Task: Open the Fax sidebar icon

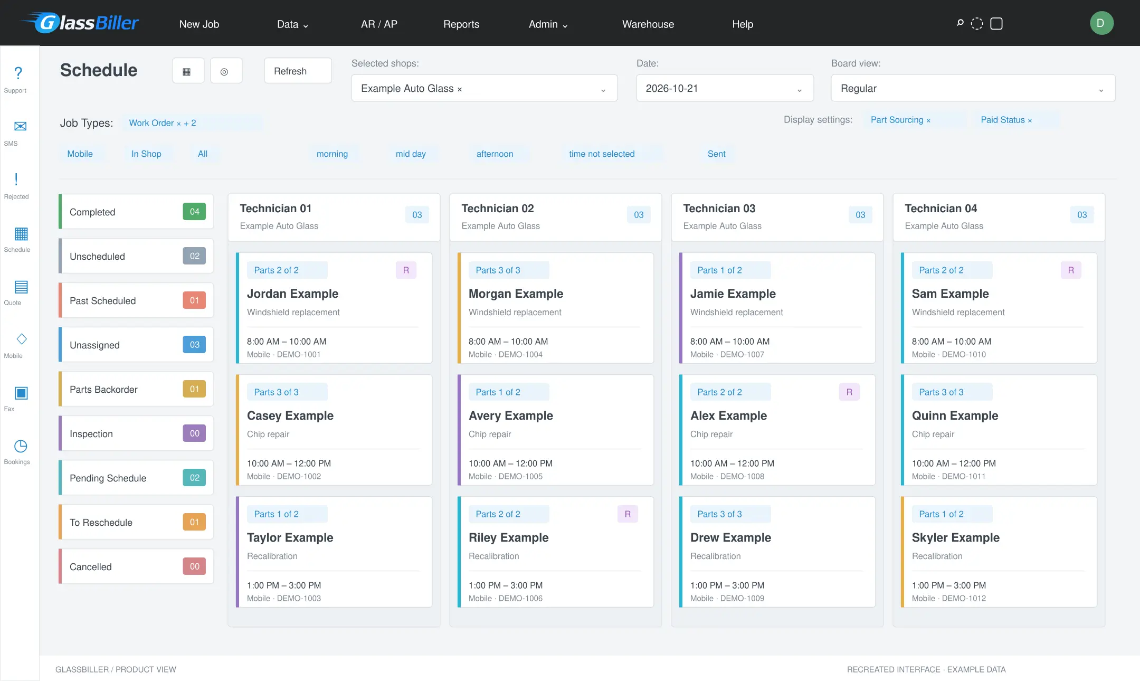Action: [21, 393]
